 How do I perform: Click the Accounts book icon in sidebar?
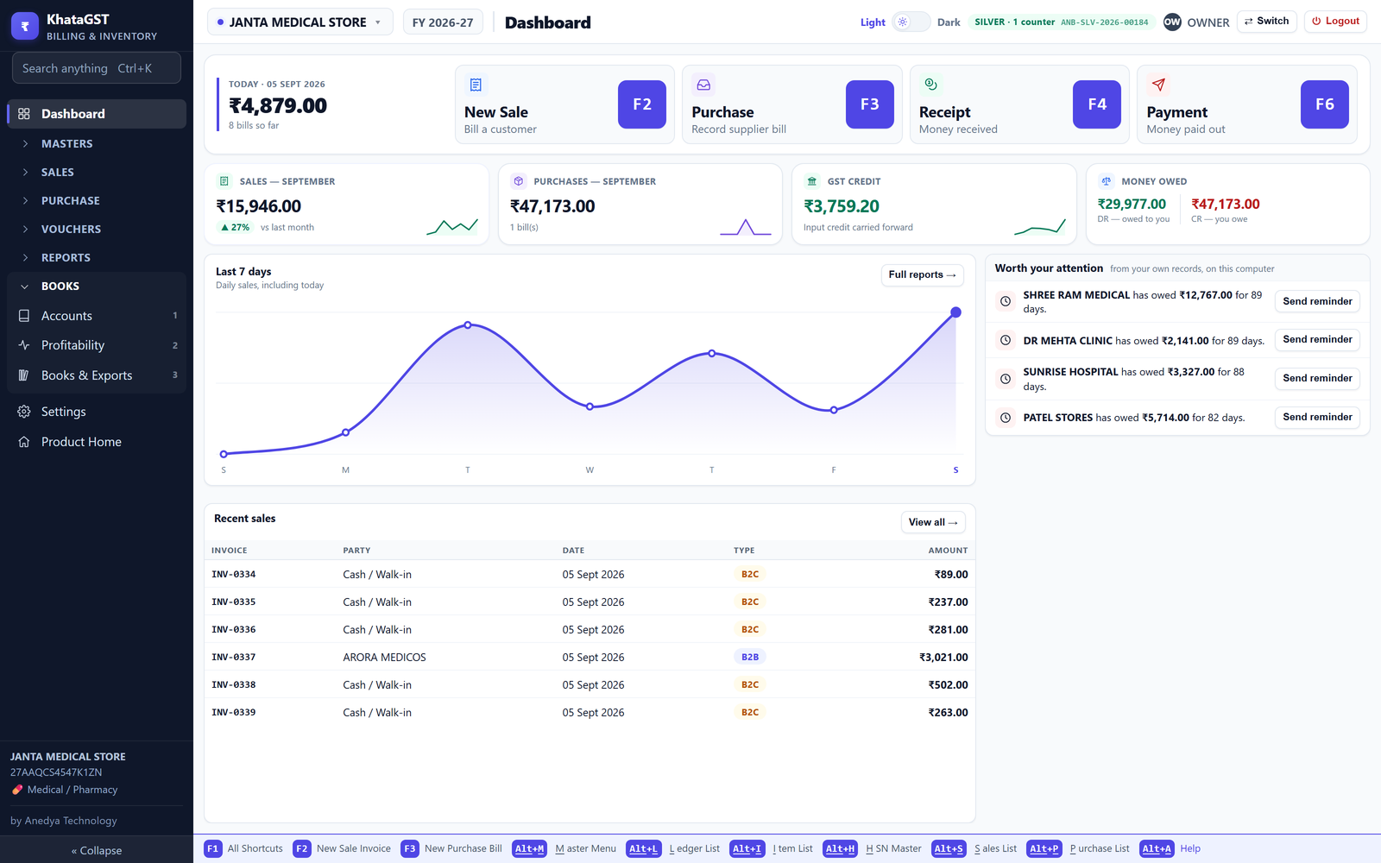tap(24, 316)
